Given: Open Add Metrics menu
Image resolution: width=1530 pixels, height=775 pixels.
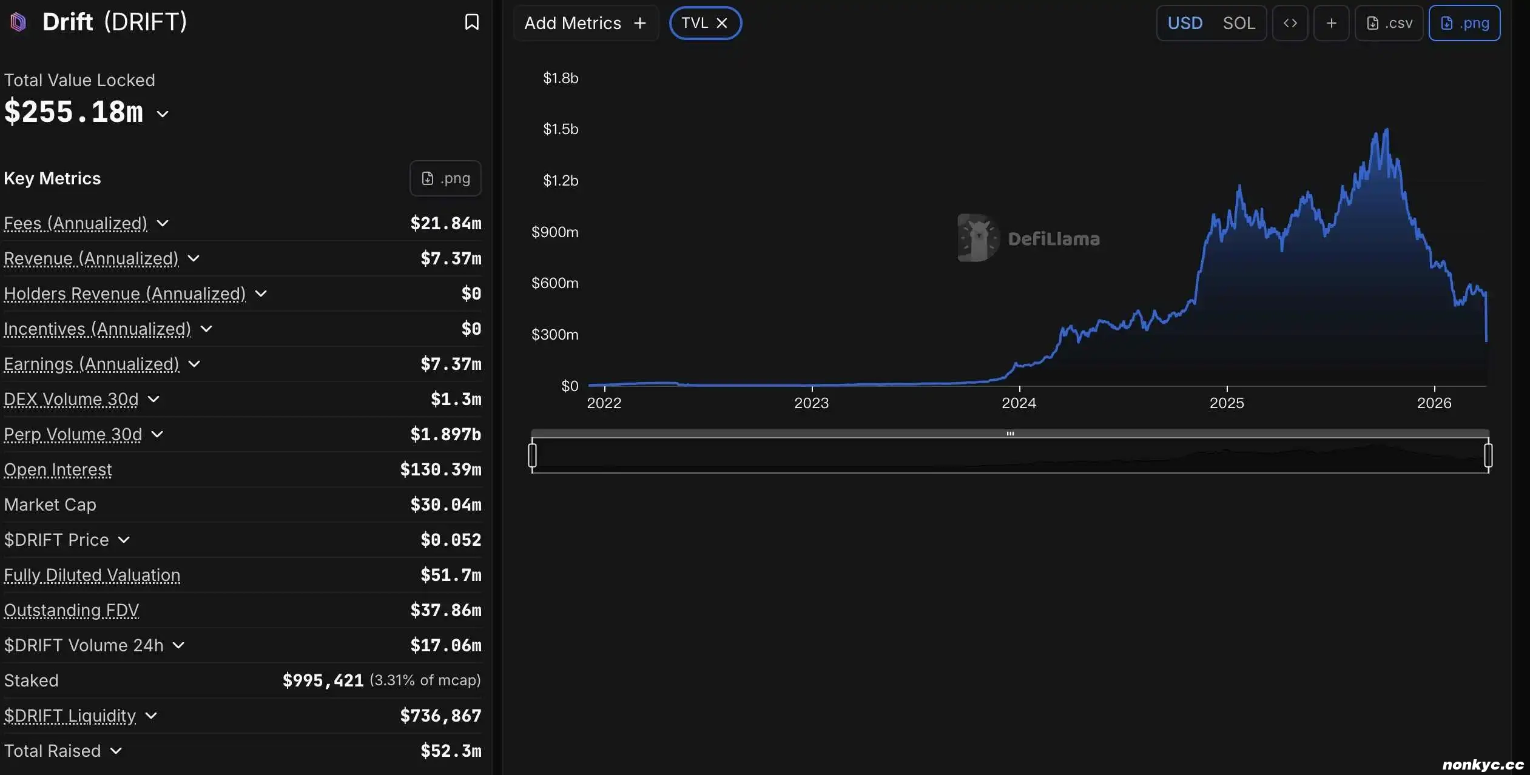Looking at the screenshot, I should 585,23.
